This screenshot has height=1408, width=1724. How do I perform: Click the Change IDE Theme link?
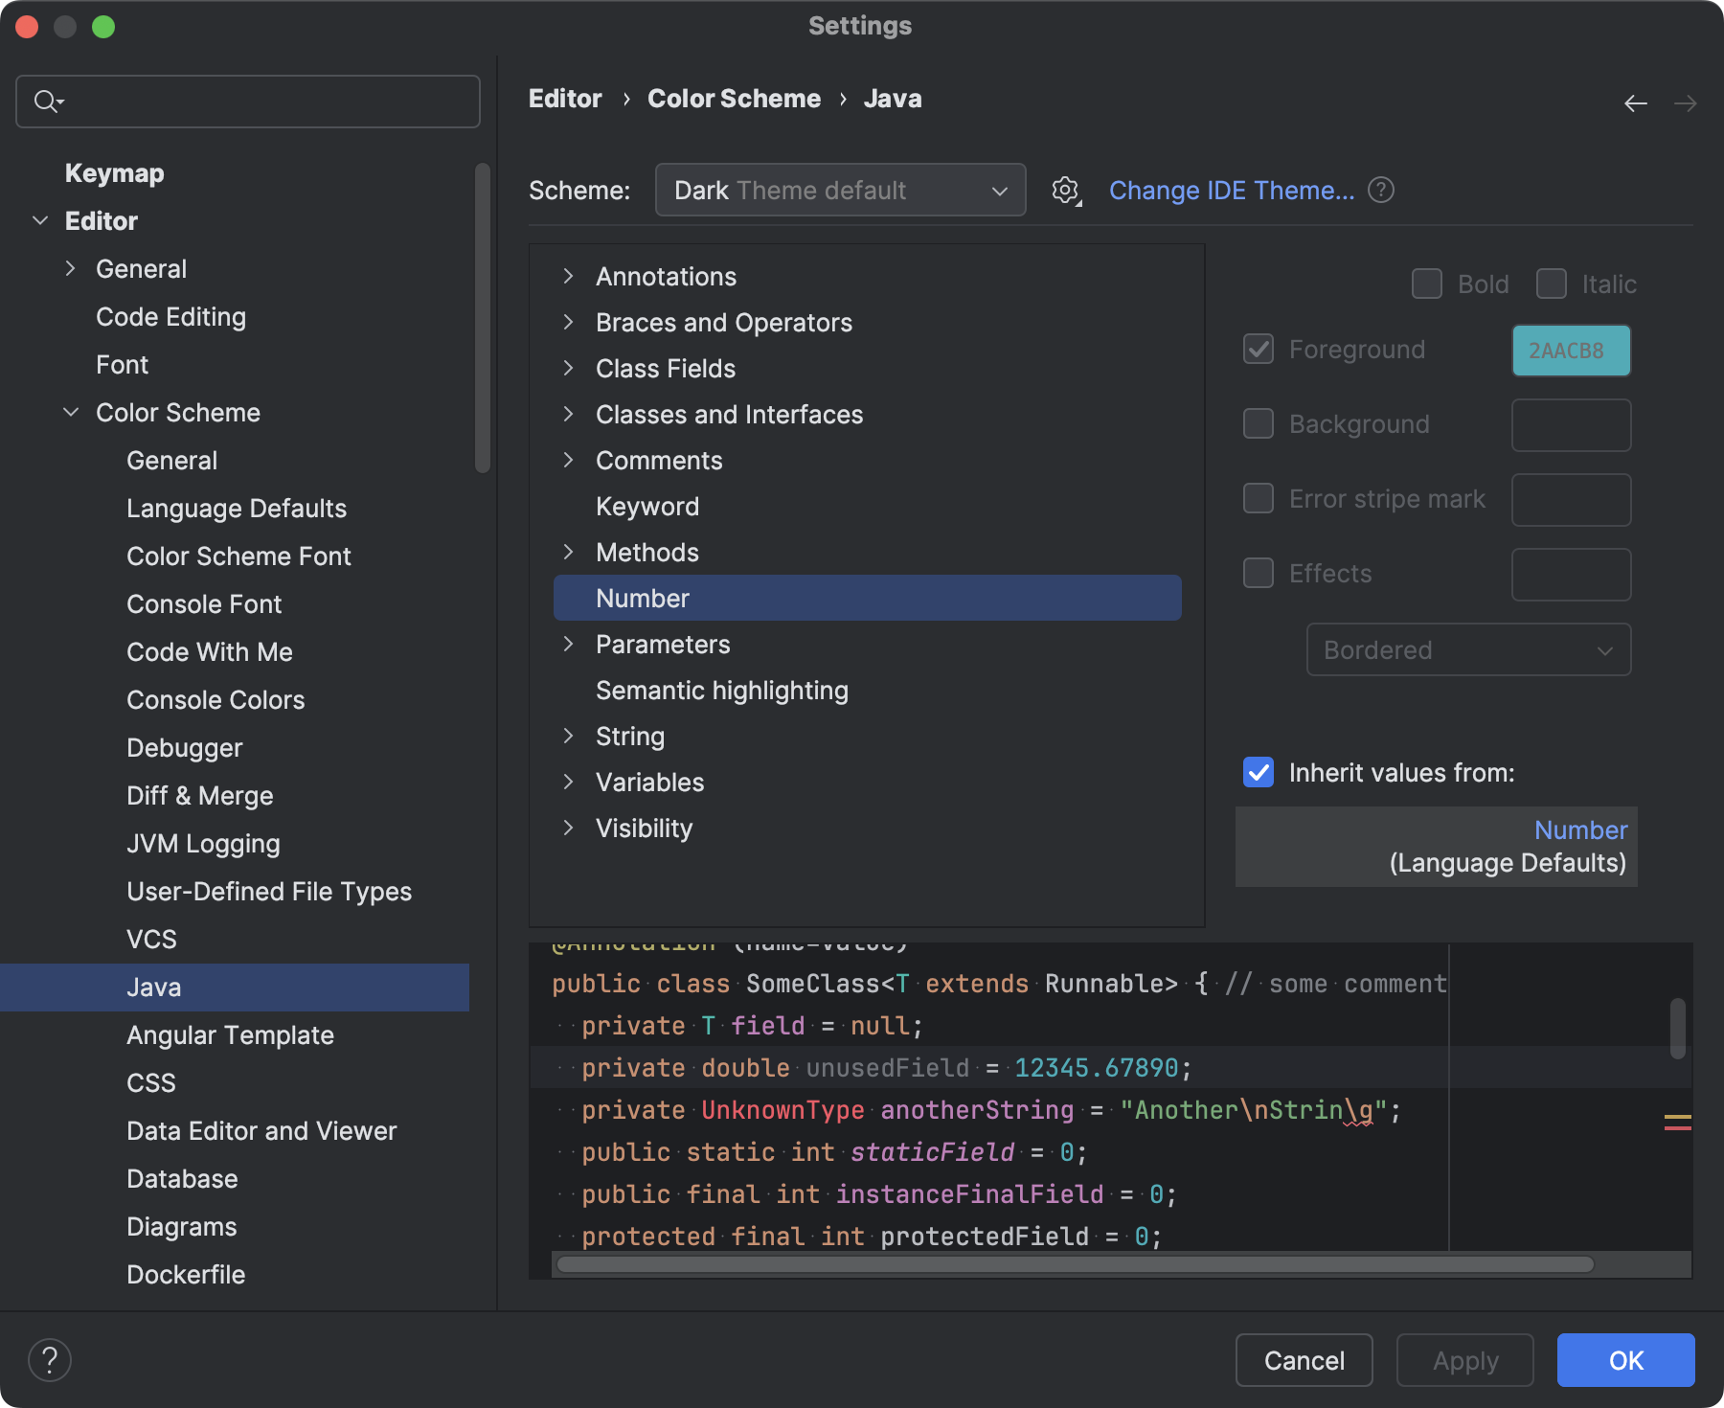[1232, 190]
